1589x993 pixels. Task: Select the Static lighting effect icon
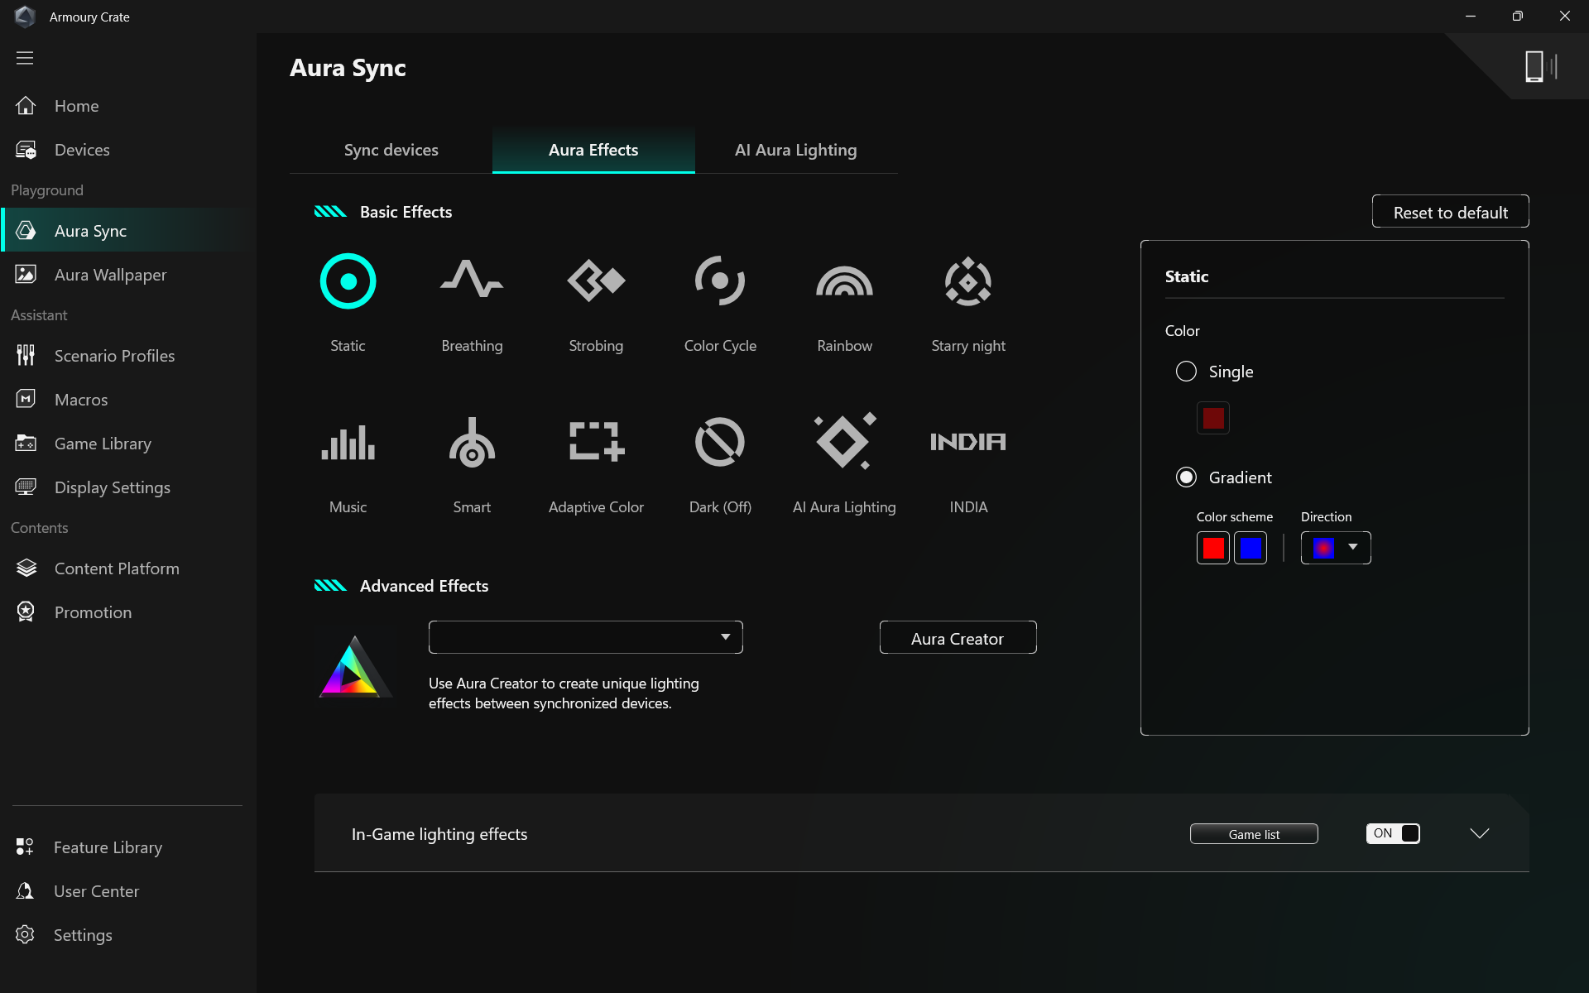[348, 281]
